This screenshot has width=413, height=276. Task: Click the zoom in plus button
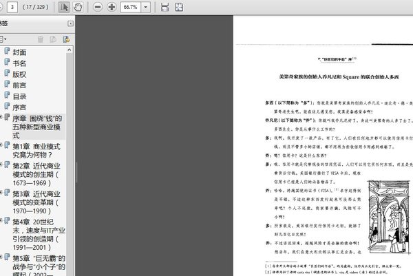(112, 7)
